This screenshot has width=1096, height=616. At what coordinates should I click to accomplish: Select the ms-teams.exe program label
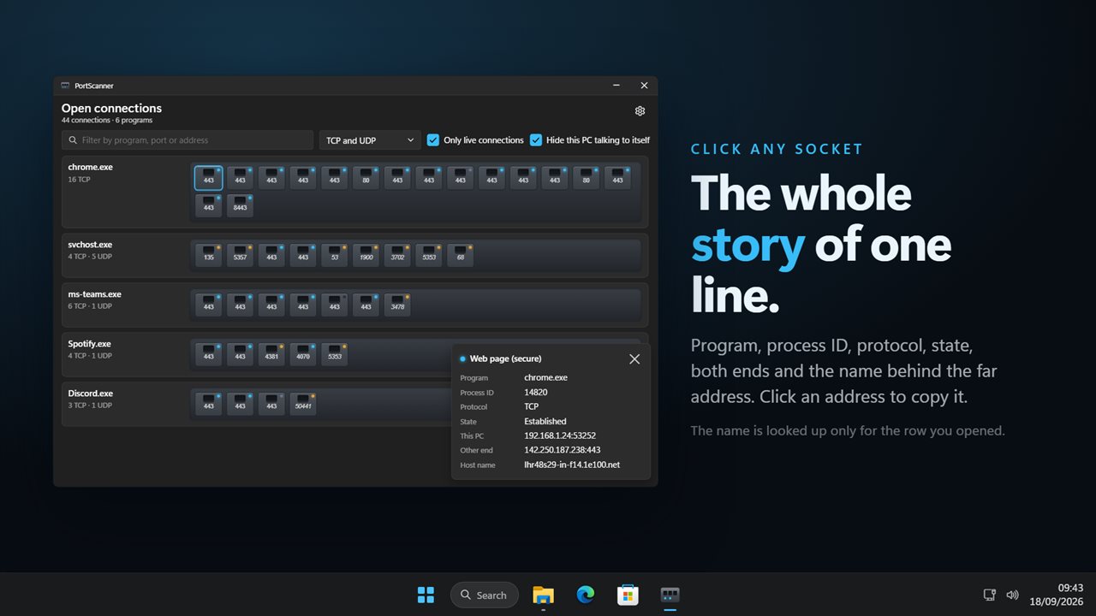click(95, 294)
